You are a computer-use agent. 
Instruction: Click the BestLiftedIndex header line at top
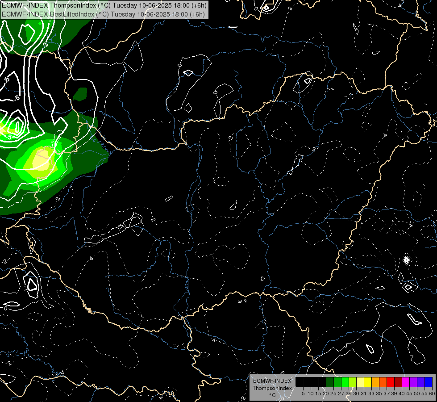[x=104, y=14]
